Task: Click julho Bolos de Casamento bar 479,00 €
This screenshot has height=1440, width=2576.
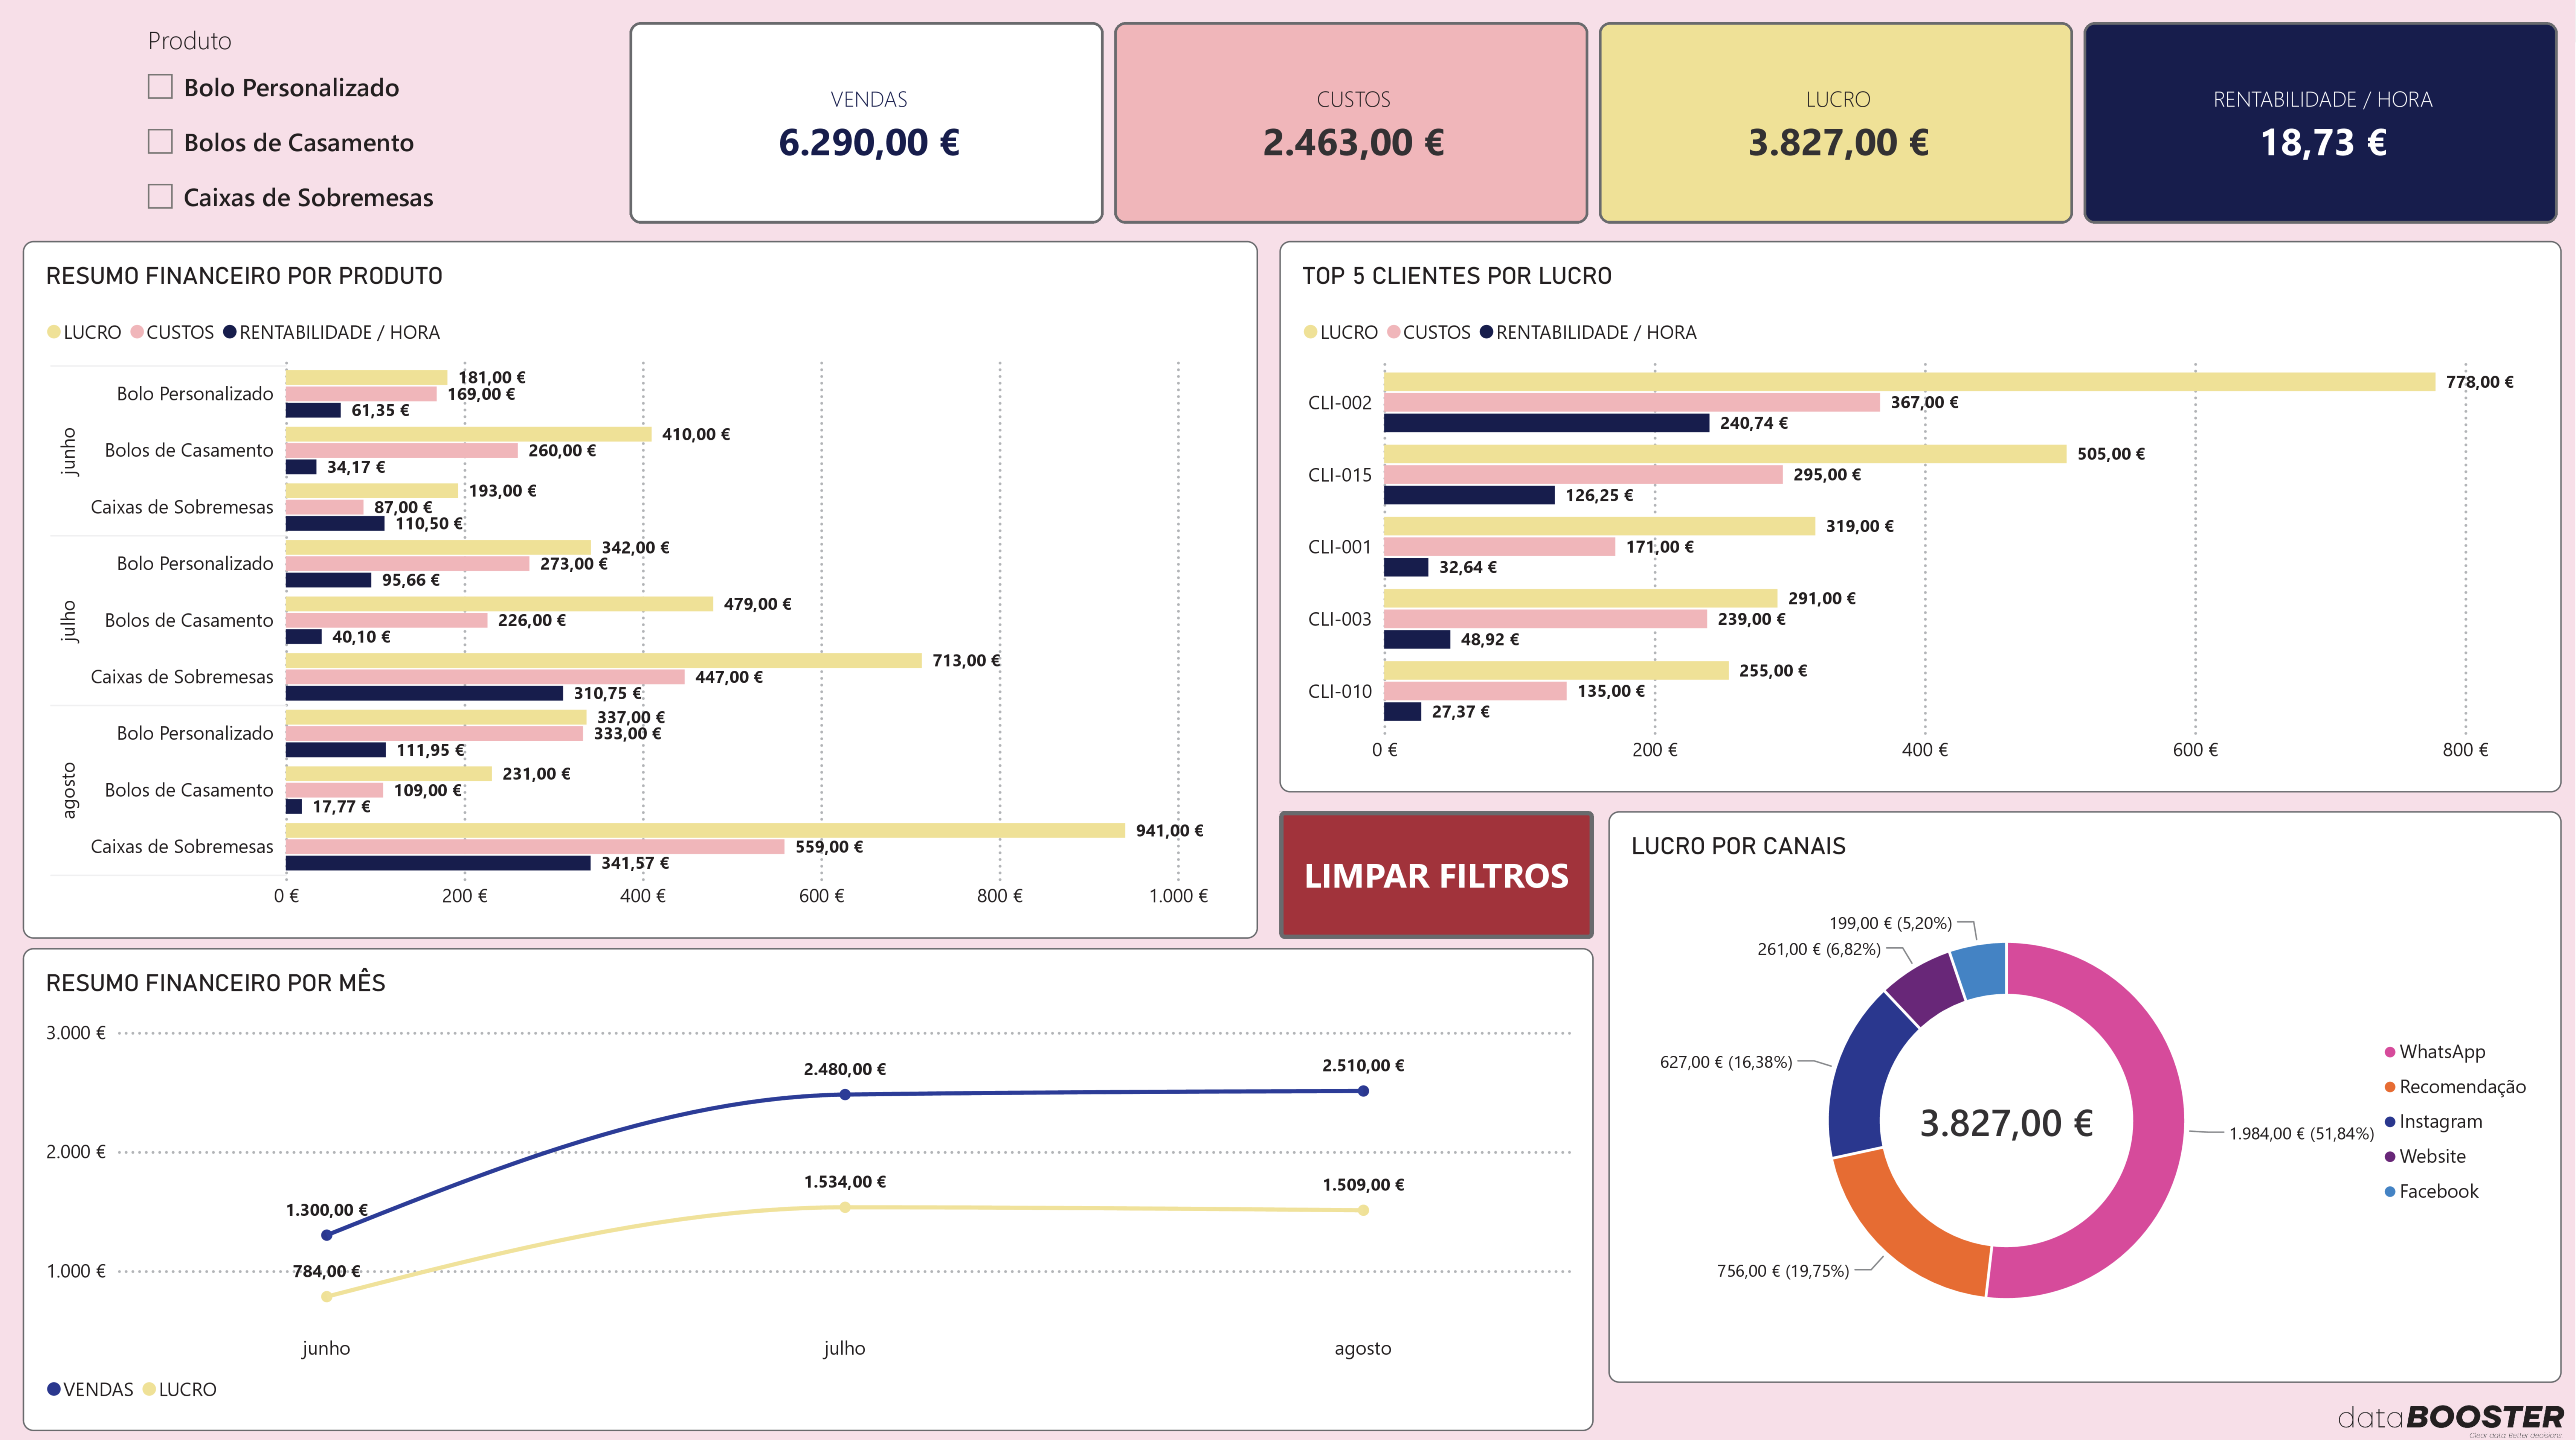Action: pos(499,604)
